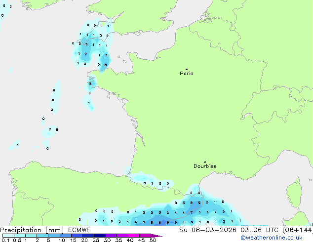Click the '(06+144)' forecast offset text
The height and width of the screenshot is (242, 313).
tap(298, 230)
